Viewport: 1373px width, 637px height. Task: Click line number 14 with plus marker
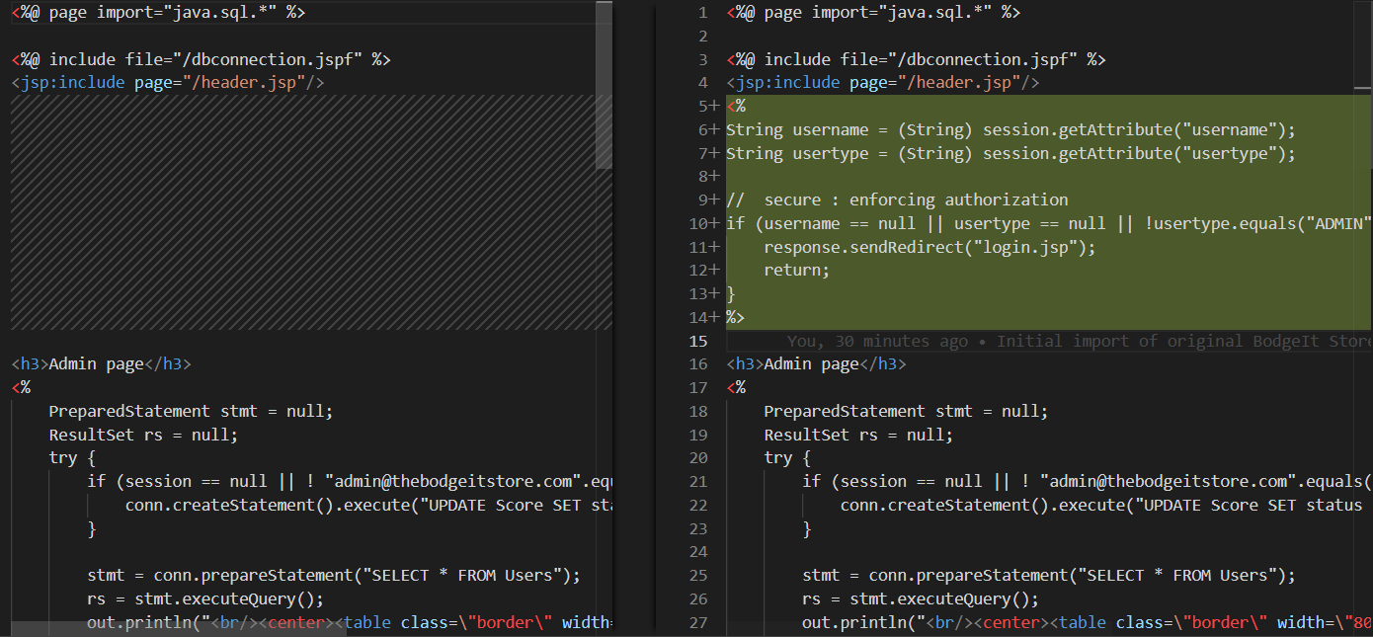[x=703, y=317]
